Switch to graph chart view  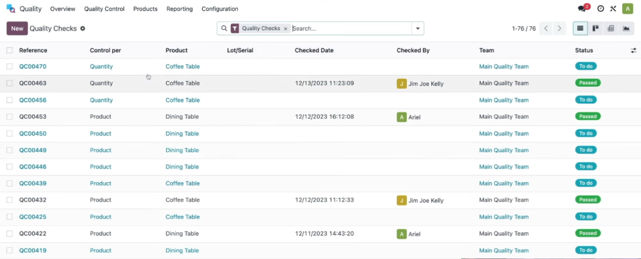pyautogui.click(x=626, y=29)
